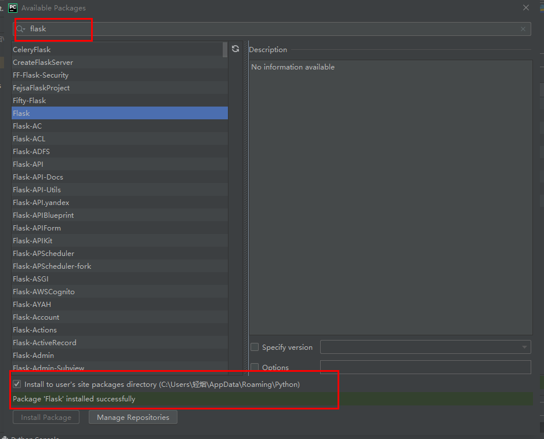Open the Specify version dropdown
The height and width of the screenshot is (439, 544).
coord(425,347)
